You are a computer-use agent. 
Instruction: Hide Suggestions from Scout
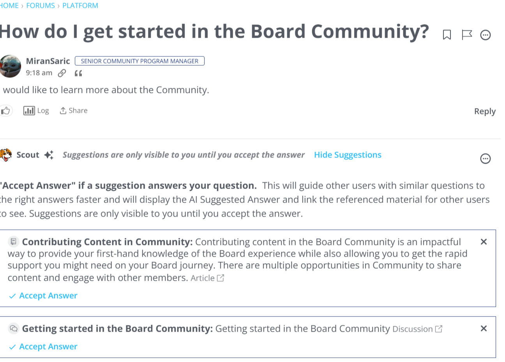pyautogui.click(x=348, y=155)
